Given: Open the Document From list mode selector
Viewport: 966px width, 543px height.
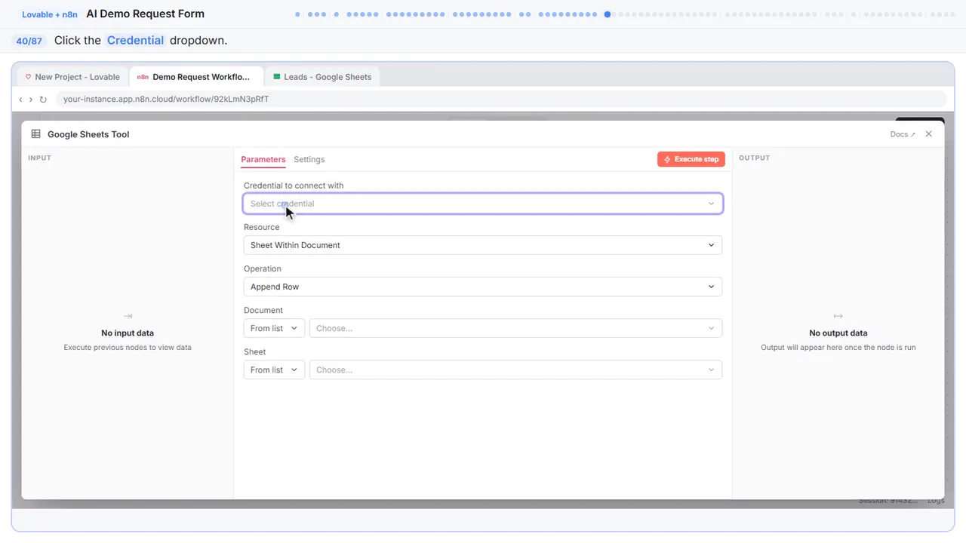Looking at the screenshot, I should point(275,328).
